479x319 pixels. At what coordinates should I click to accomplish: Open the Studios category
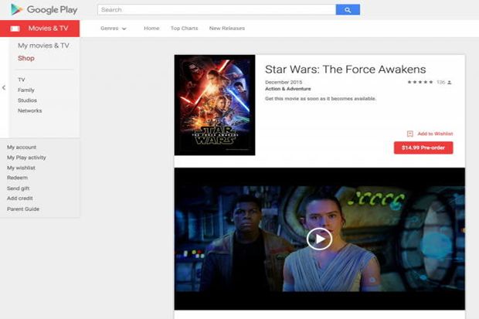click(x=27, y=100)
